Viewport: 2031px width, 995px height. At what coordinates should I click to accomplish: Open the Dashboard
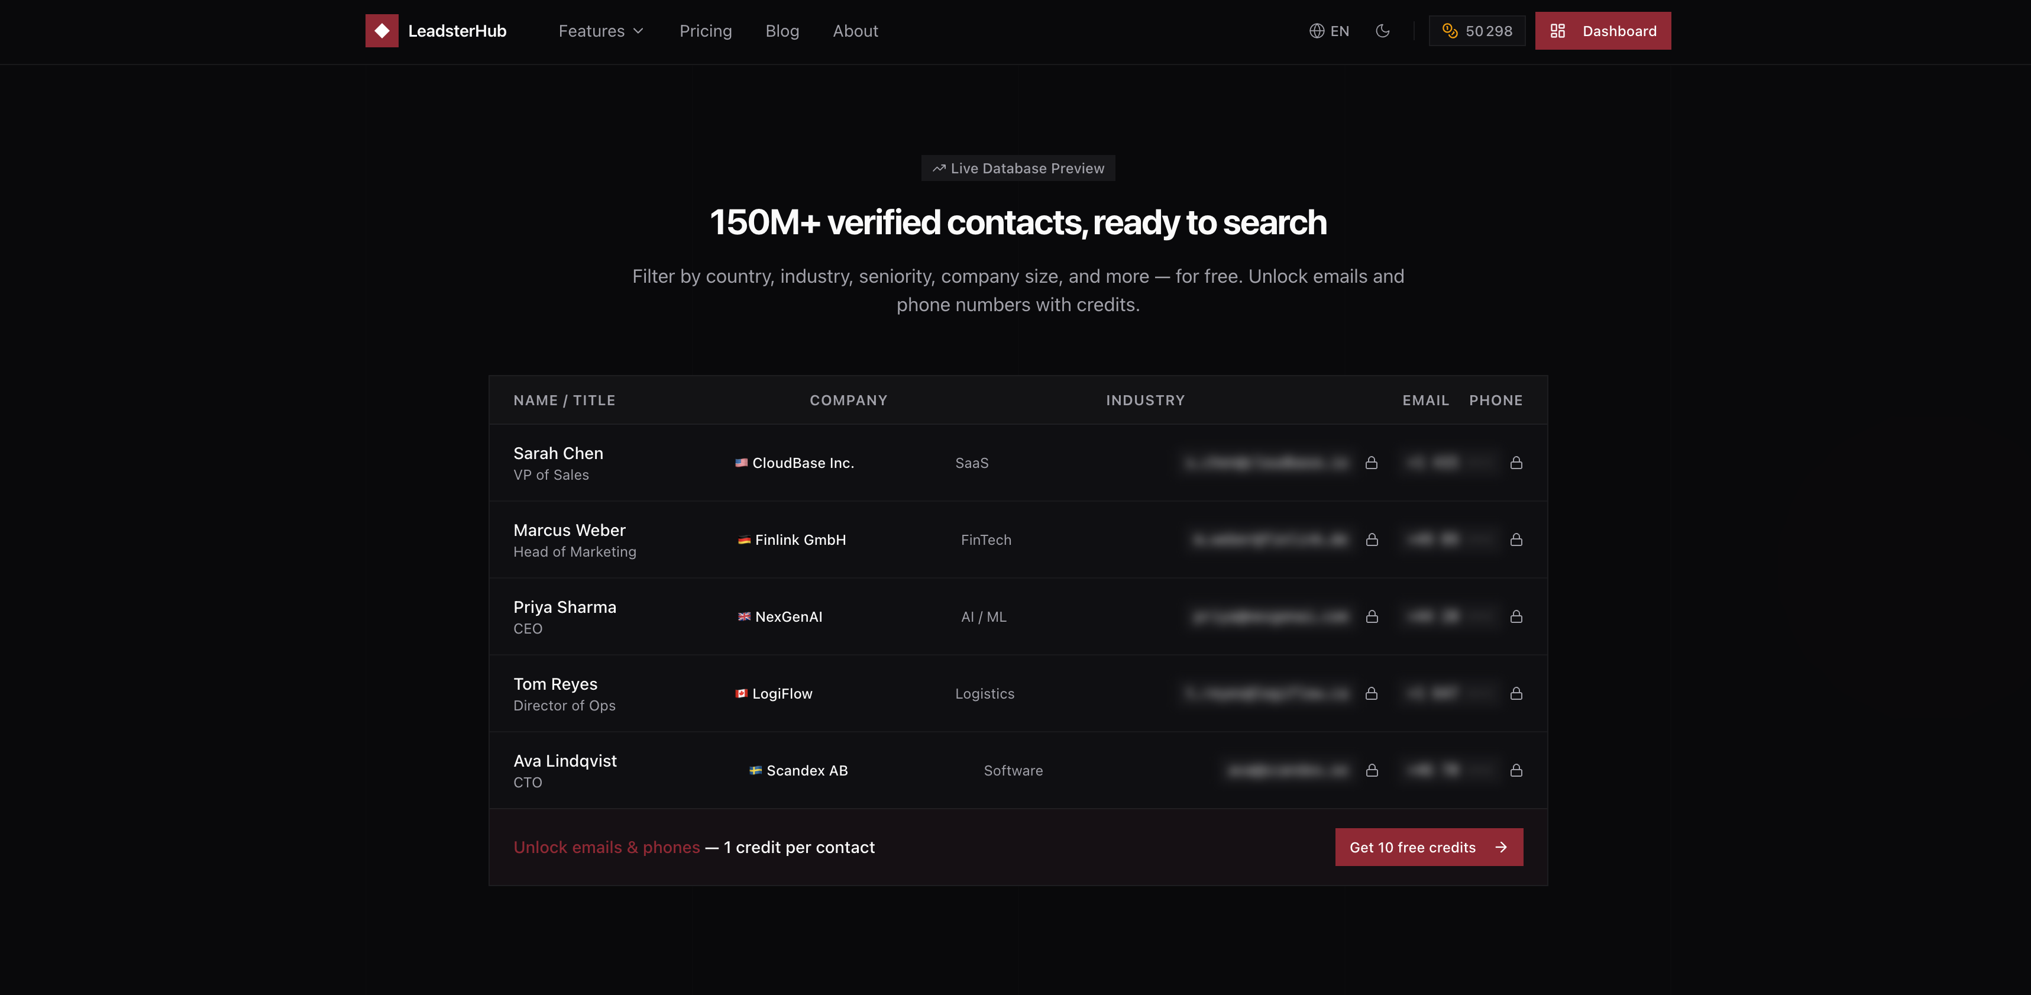1602,31
